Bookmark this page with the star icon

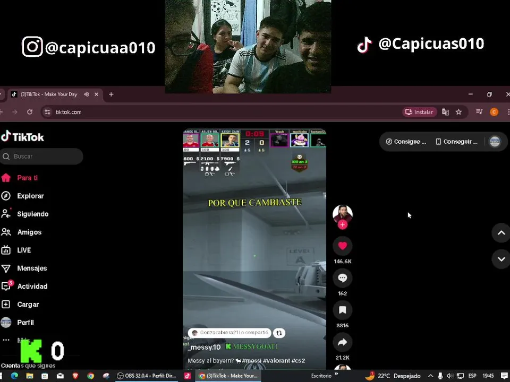point(458,112)
